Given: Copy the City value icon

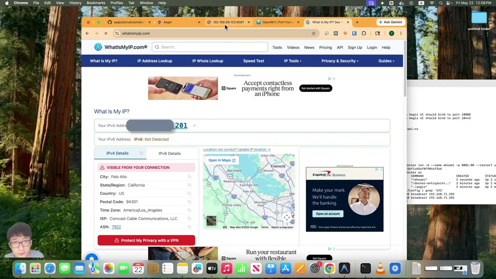Looking at the screenshot, I should pyautogui.click(x=189, y=177).
